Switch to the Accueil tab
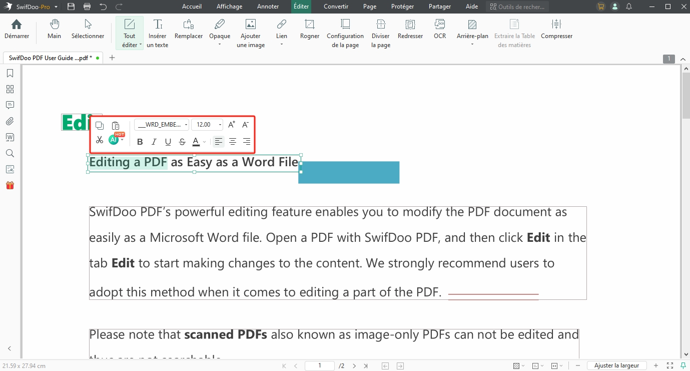 [192, 7]
